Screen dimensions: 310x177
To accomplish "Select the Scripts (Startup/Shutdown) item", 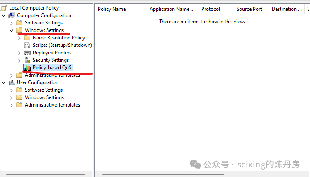I will pos(62,45).
